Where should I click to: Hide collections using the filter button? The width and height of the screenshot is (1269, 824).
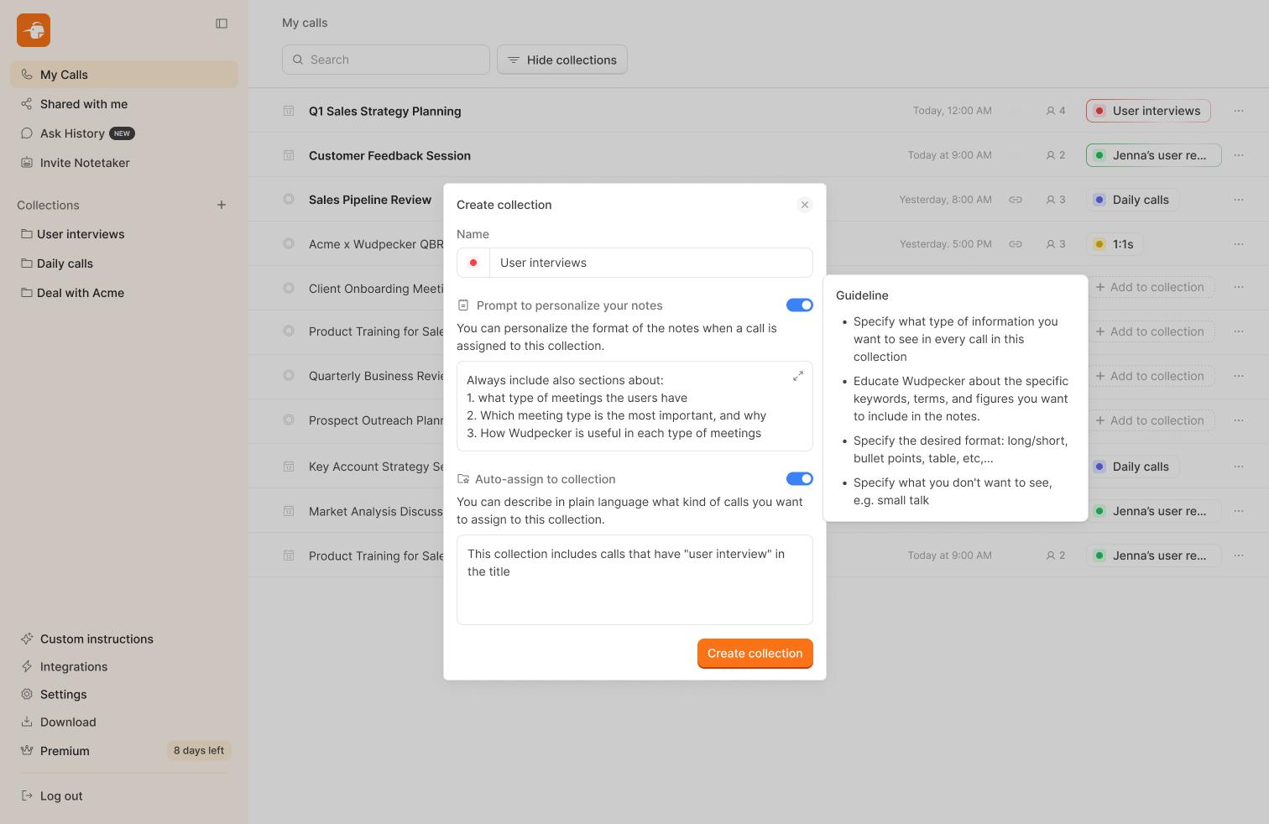(562, 60)
